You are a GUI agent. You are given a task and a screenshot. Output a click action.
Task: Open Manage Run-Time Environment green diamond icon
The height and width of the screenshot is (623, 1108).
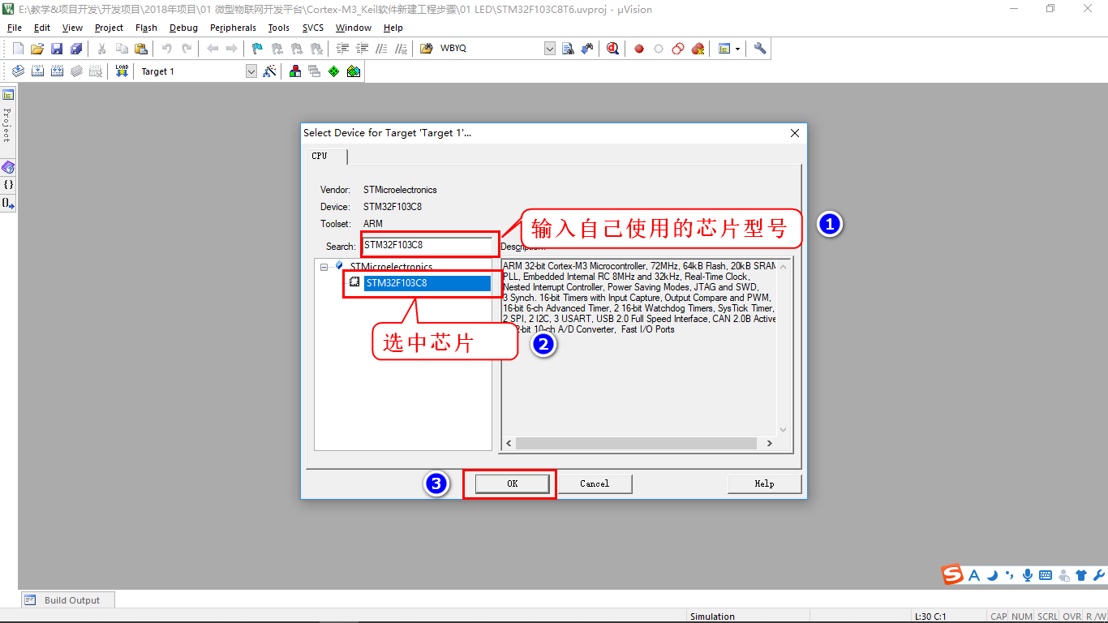[334, 71]
